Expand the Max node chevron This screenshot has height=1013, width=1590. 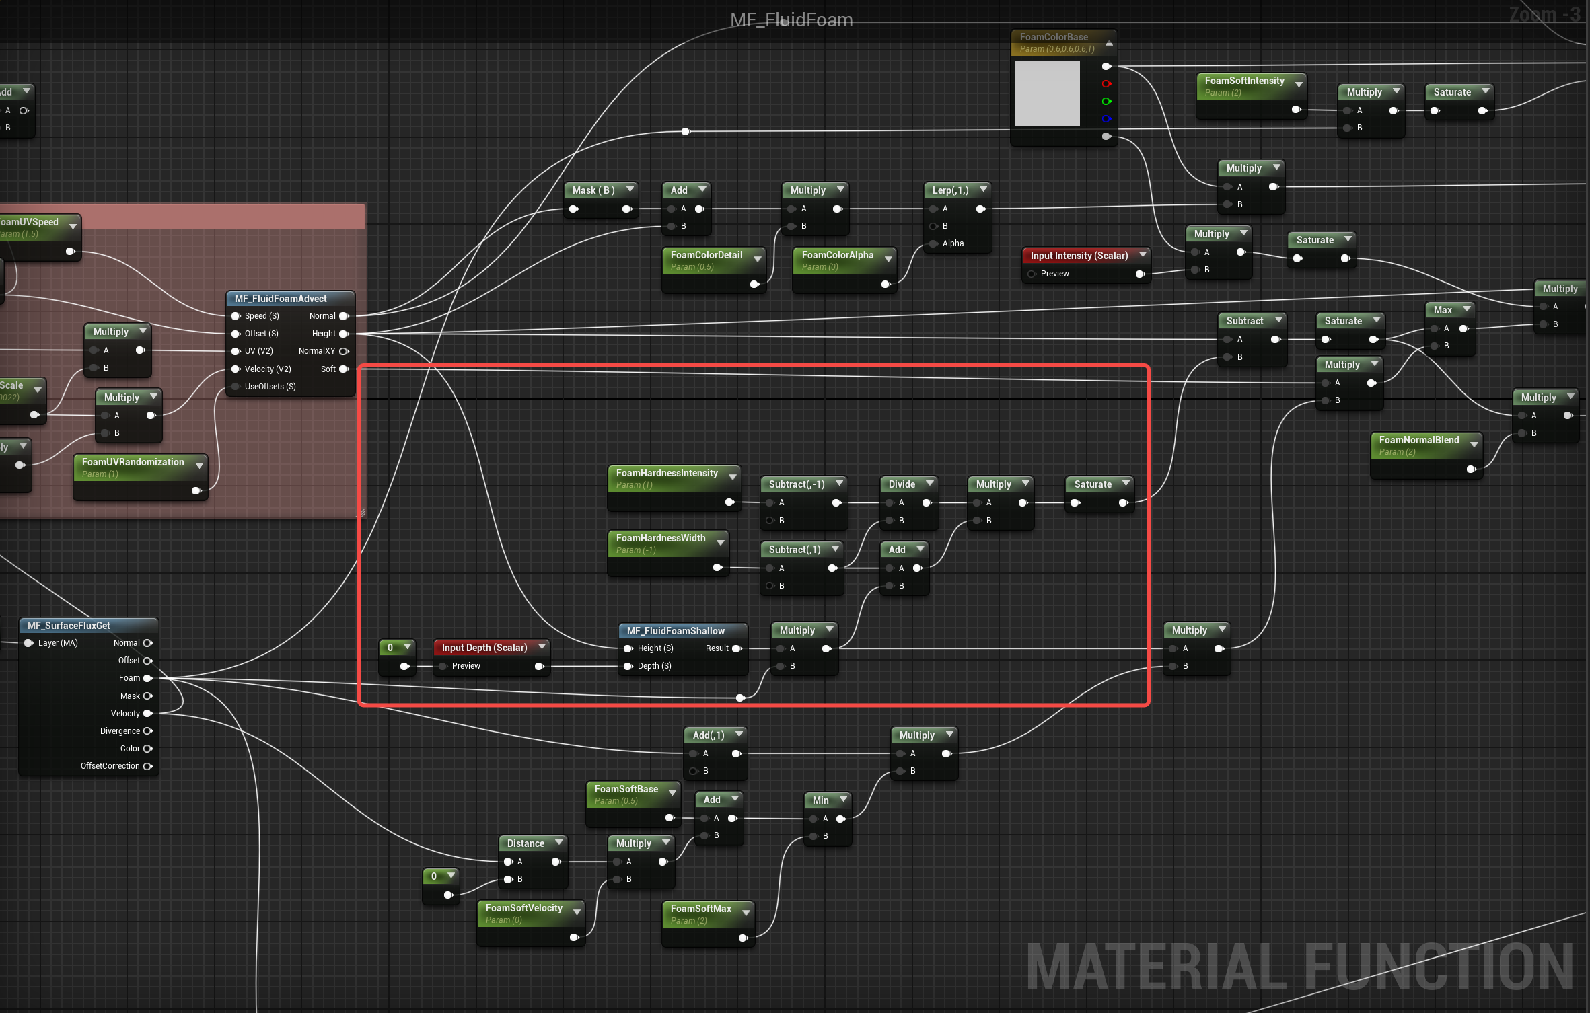coord(1466,309)
